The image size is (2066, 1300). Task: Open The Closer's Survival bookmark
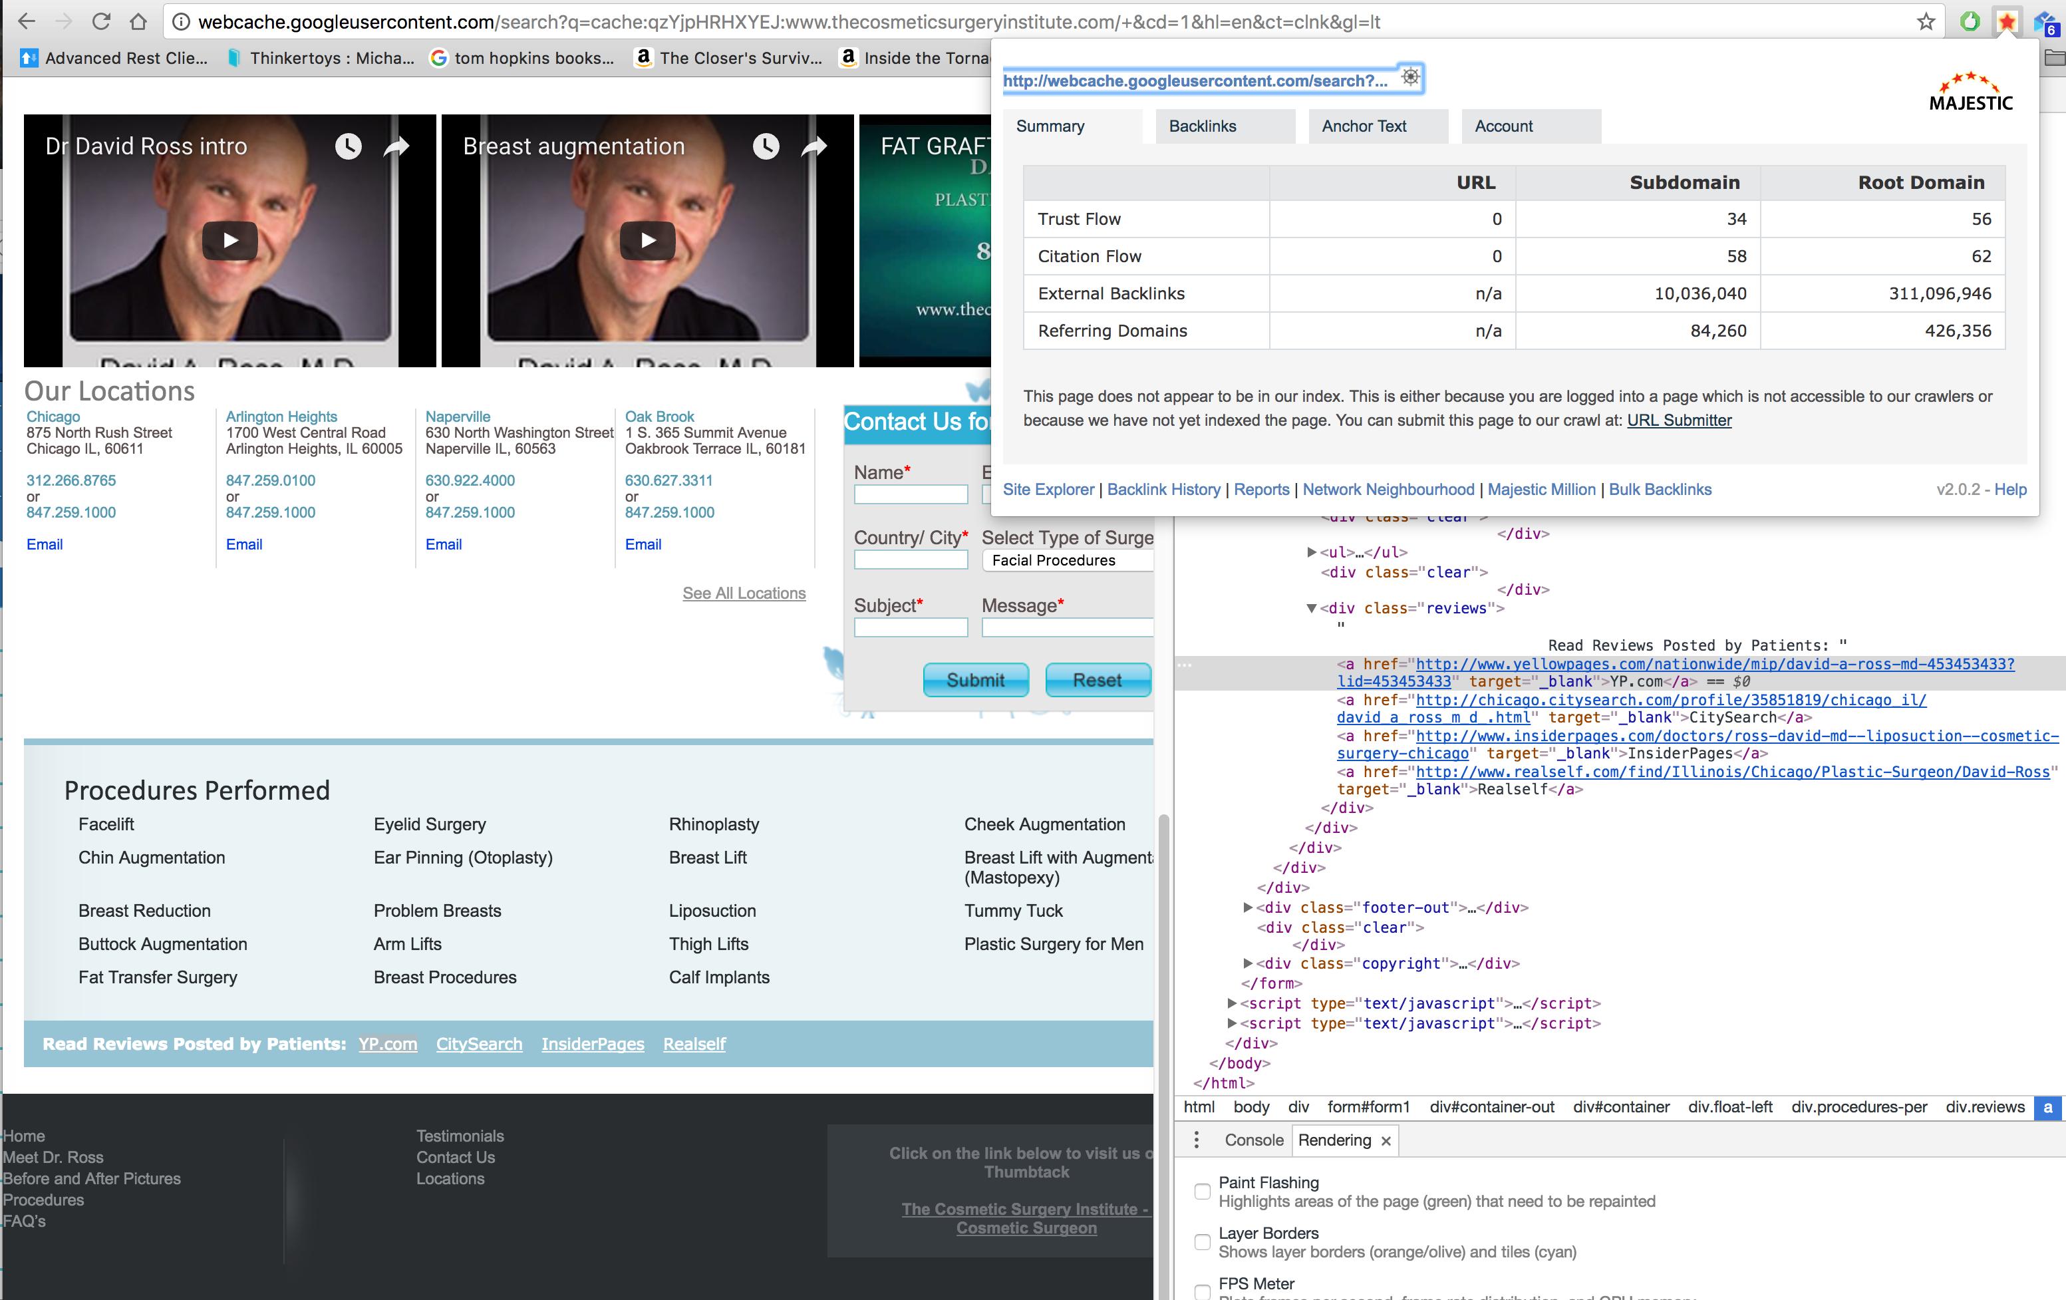(x=728, y=57)
